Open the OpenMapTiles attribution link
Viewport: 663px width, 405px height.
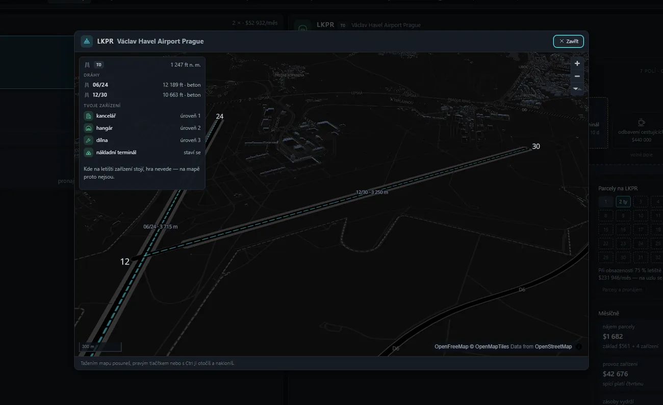[x=492, y=346]
